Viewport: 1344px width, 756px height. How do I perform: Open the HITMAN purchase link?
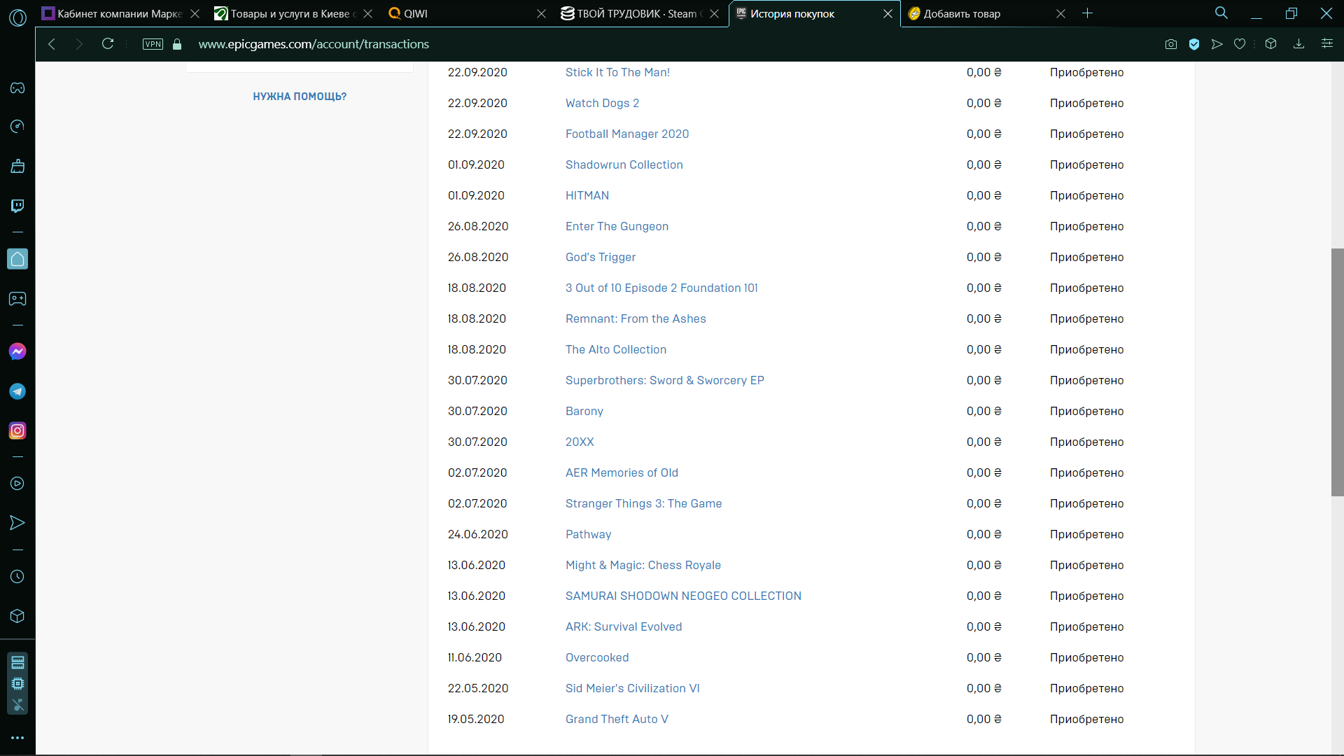pyautogui.click(x=587, y=195)
